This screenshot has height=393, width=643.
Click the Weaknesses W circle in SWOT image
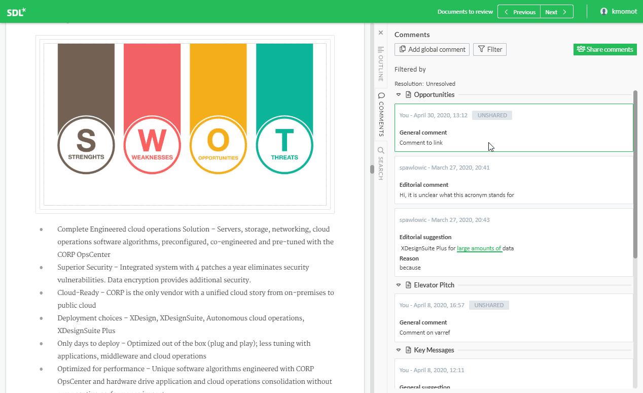[x=152, y=145]
